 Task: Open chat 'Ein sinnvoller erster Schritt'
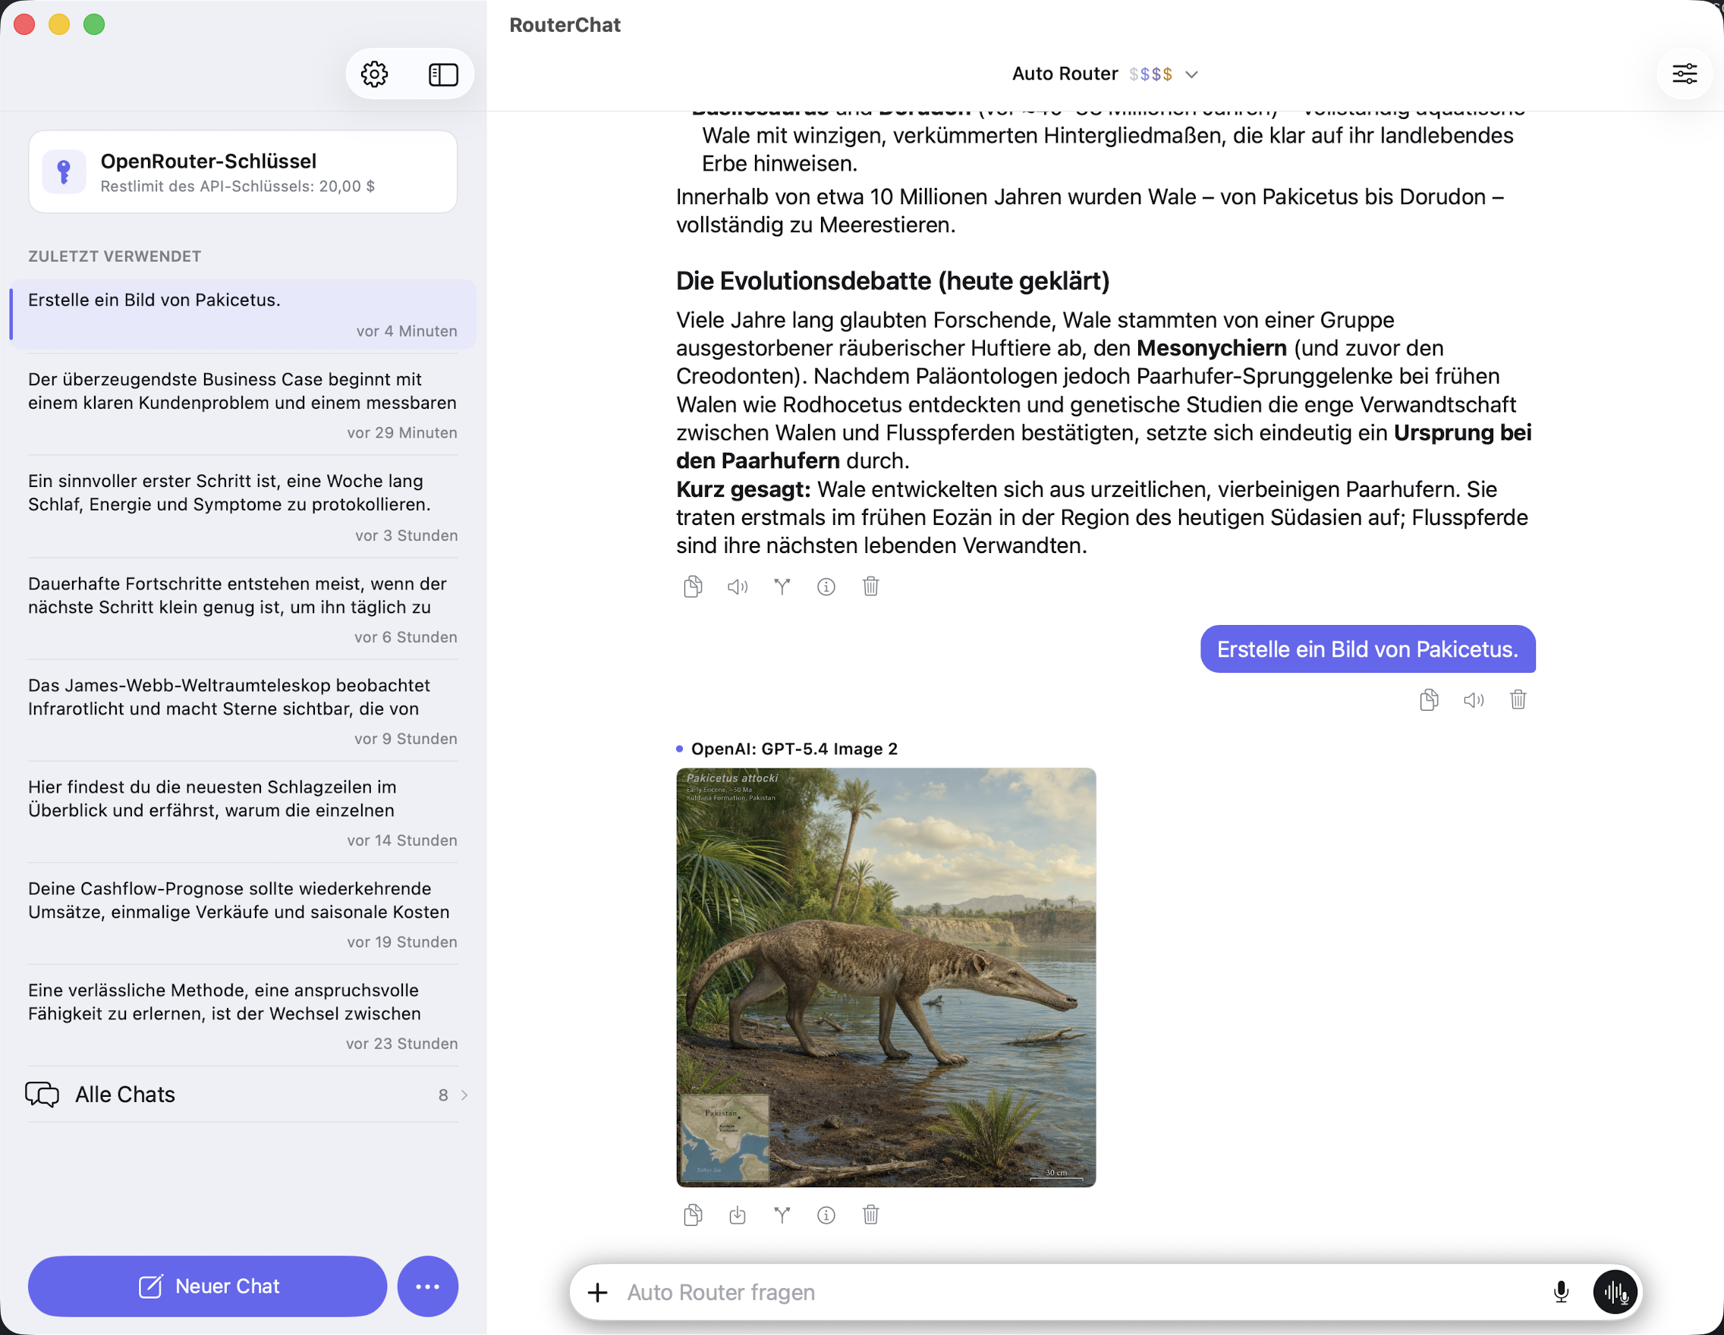(242, 507)
